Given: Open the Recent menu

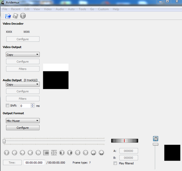Looking at the screenshot, I should pos(16,9).
